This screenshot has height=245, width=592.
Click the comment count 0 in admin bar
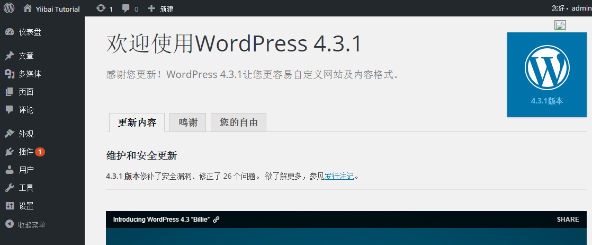point(136,10)
